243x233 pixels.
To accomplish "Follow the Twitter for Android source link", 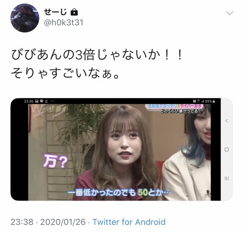I will pyautogui.click(x=129, y=222).
